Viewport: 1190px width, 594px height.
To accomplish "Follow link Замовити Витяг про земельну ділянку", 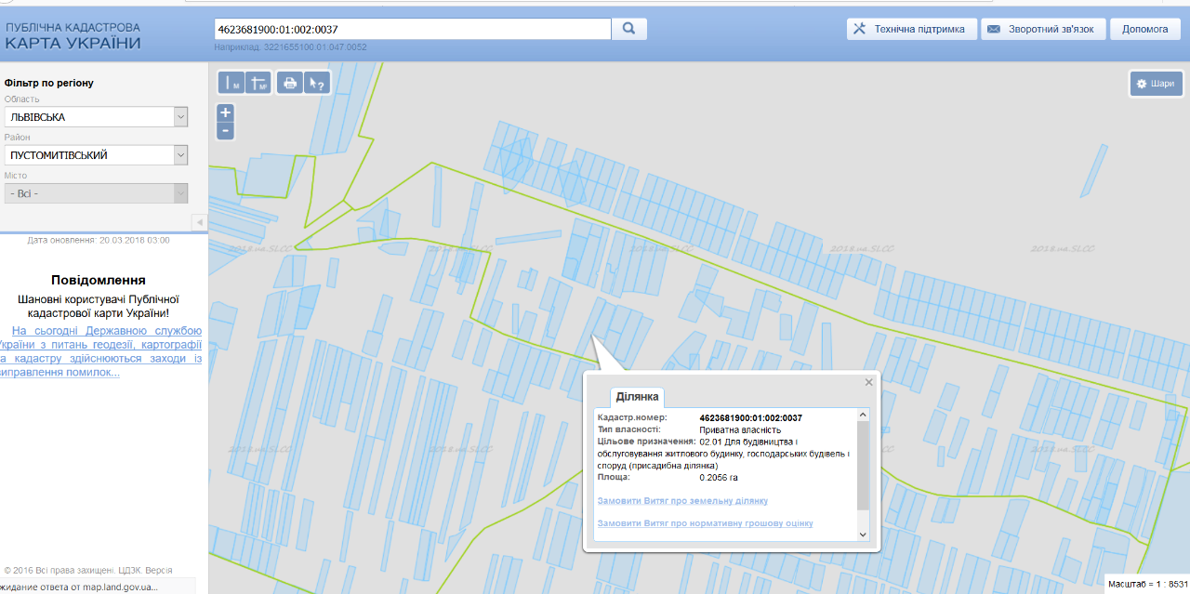I will (x=682, y=501).
